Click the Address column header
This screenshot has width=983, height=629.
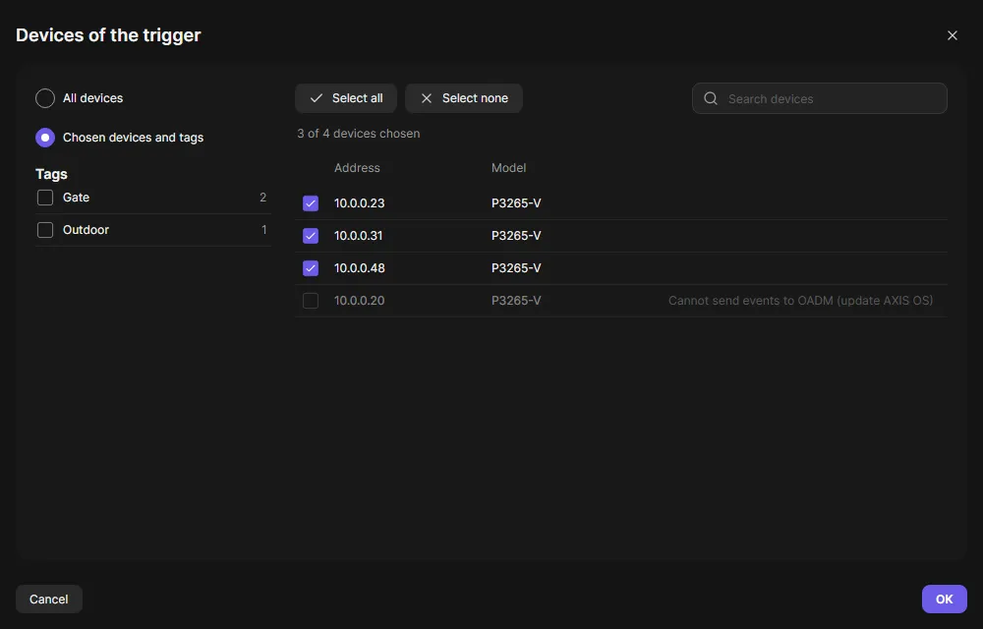point(357,168)
